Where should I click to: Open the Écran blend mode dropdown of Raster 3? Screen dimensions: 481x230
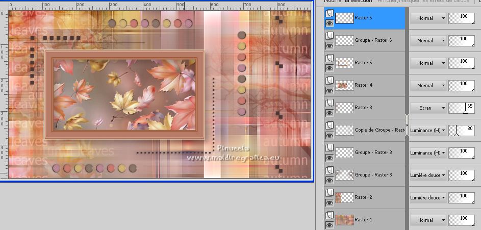pyautogui.click(x=428, y=108)
